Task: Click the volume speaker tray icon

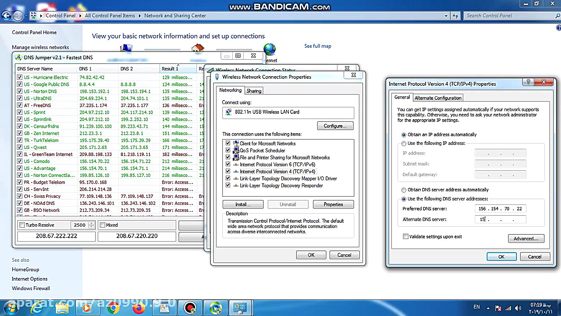Action: click(x=518, y=308)
